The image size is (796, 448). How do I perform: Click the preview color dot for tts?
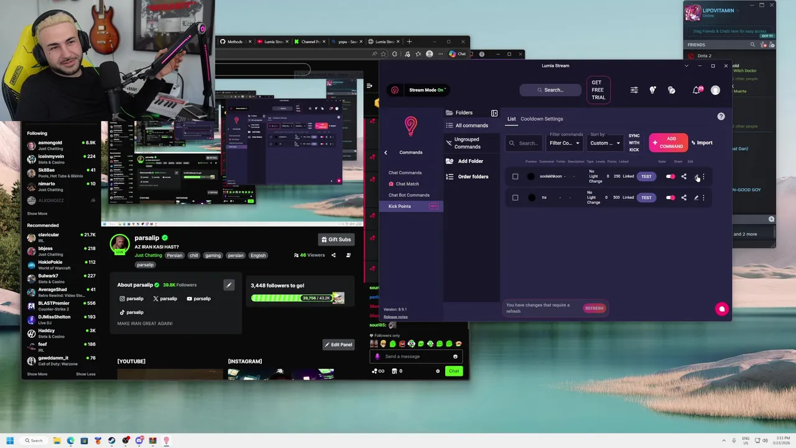[x=531, y=198]
